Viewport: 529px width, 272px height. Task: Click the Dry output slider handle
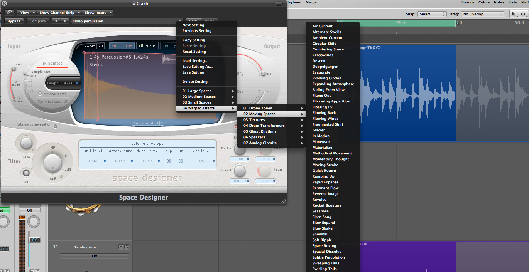click(x=264, y=73)
